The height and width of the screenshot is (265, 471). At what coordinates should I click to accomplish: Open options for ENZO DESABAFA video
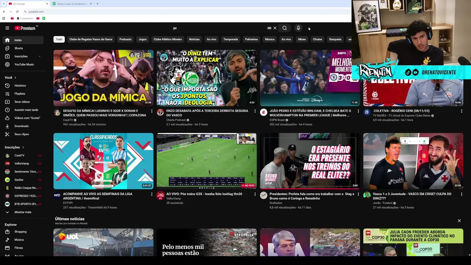255,111
